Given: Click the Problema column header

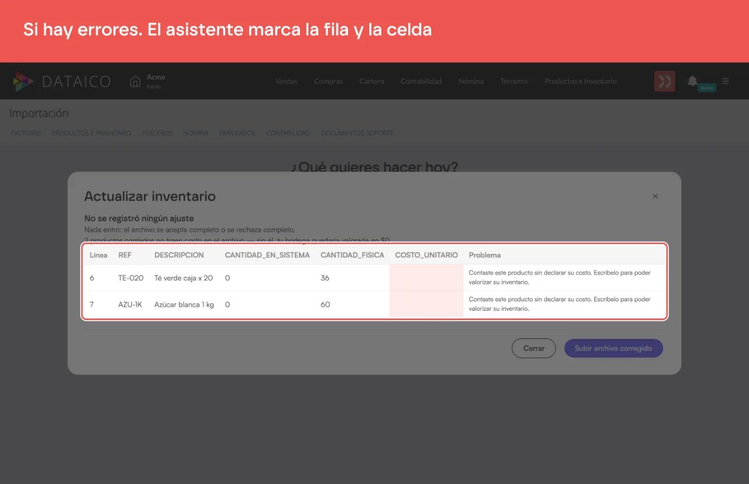Looking at the screenshot, I should pos(485,255).
